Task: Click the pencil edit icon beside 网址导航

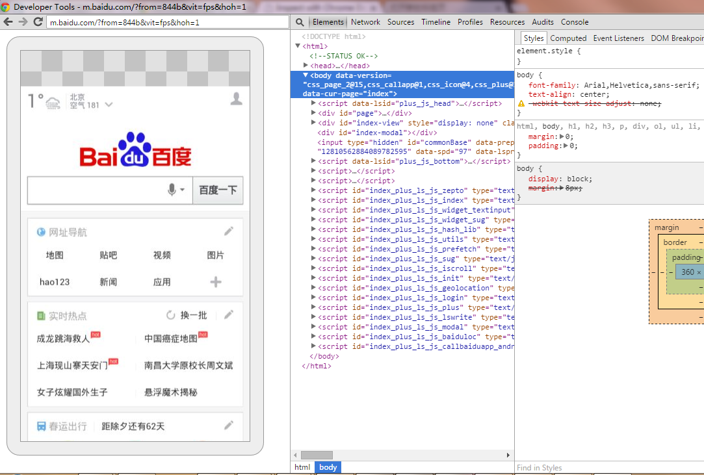Action: (x=229, y=231)
